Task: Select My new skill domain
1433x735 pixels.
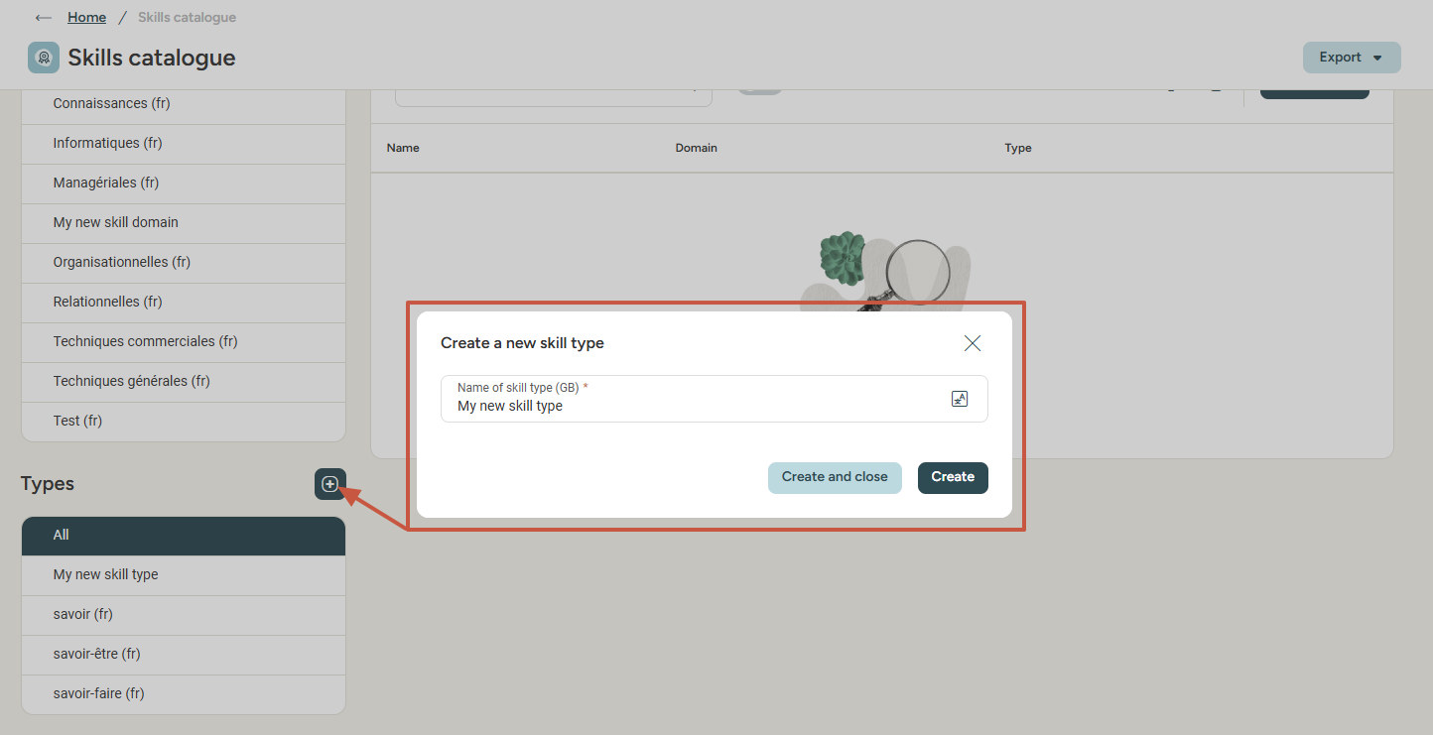Action: pyautogui.click(x=184, y=223)
